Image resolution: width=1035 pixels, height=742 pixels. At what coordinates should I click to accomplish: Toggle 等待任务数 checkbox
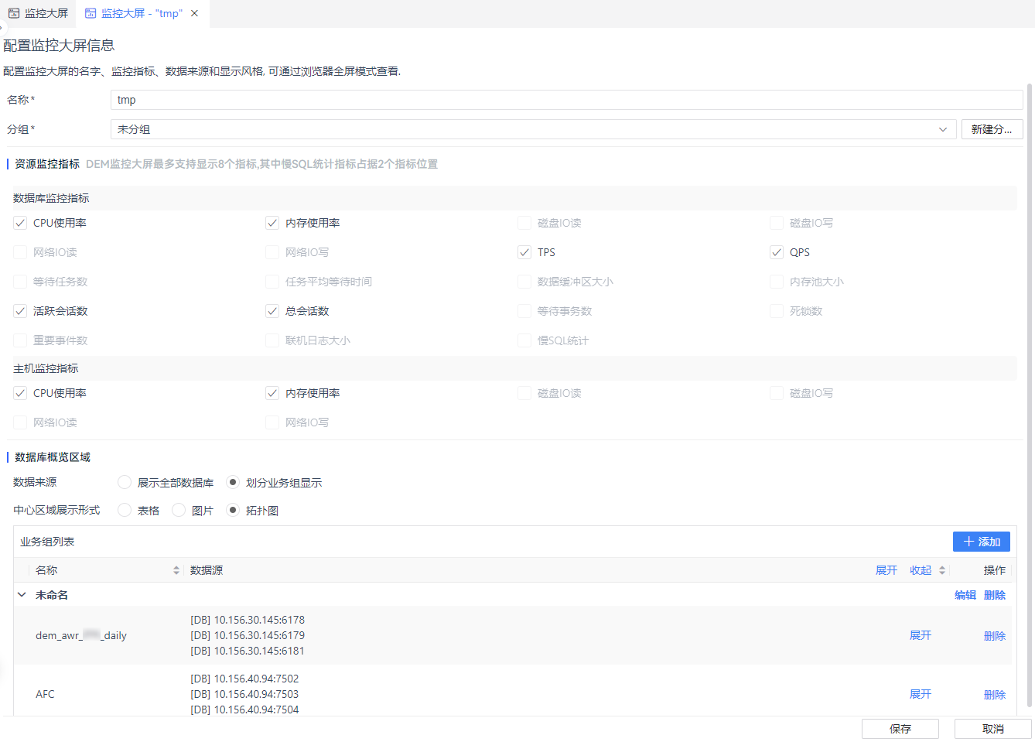click(20, 282)
